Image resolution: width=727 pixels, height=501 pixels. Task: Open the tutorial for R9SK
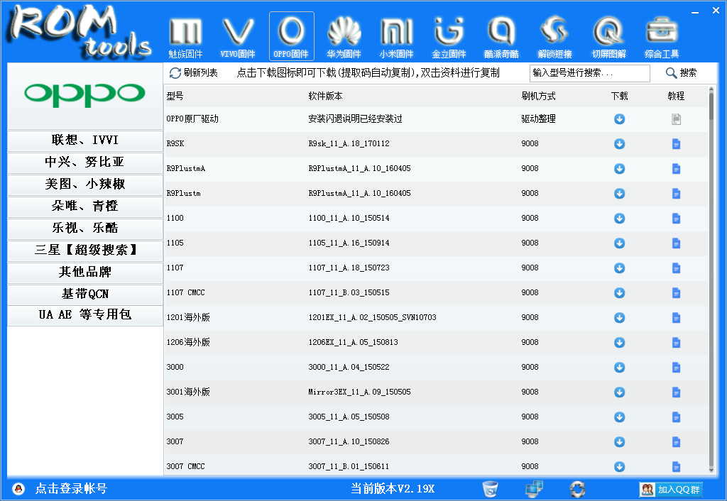(x=676, y=144)
